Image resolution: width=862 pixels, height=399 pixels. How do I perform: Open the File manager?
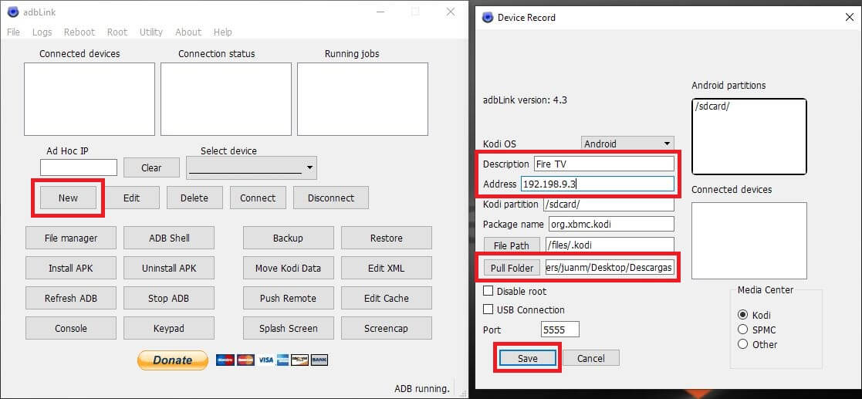tap(71, 238)
